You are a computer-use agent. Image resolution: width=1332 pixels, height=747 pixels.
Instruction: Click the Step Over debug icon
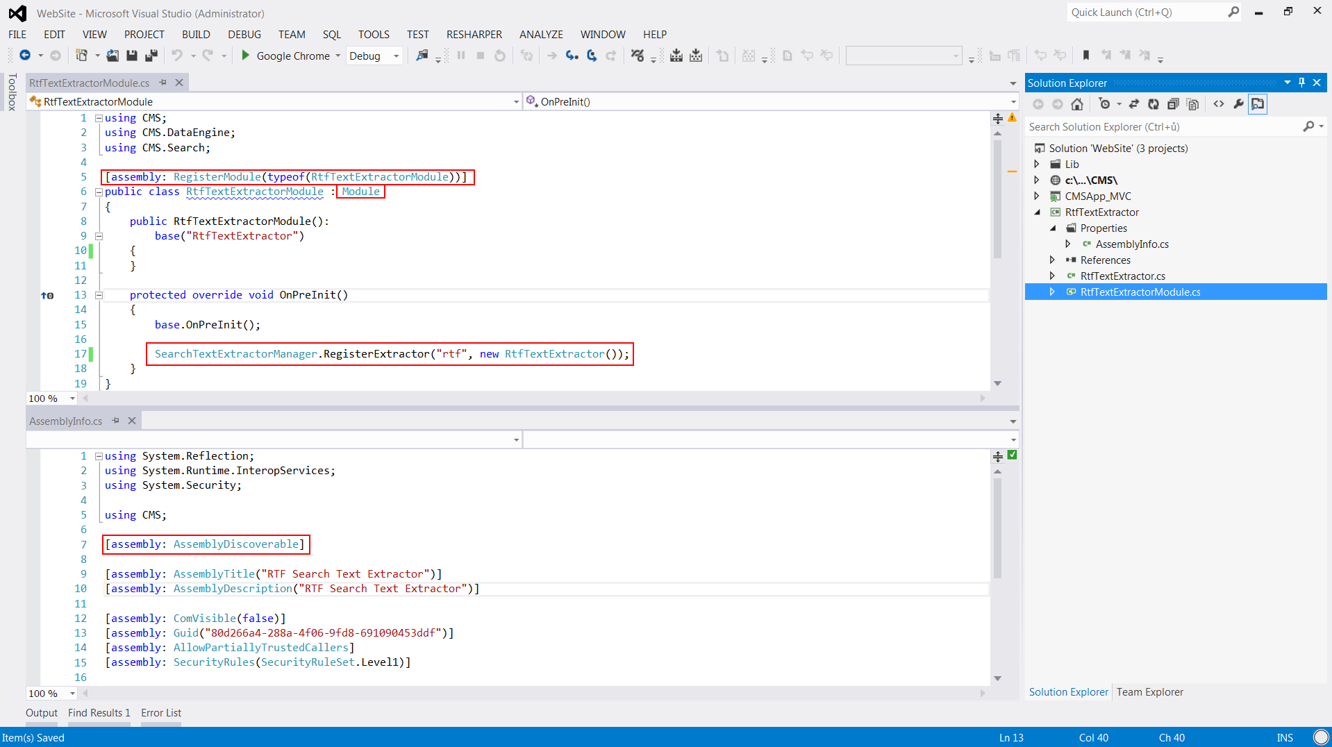[x=592, y=56]
